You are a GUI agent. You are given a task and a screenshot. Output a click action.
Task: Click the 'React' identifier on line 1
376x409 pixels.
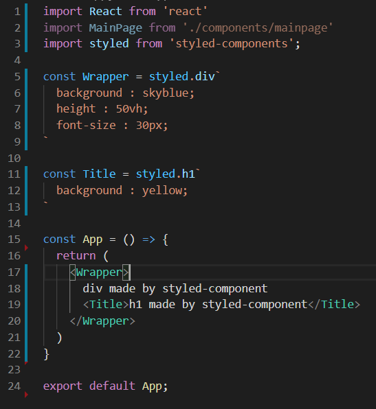(106, 12)
